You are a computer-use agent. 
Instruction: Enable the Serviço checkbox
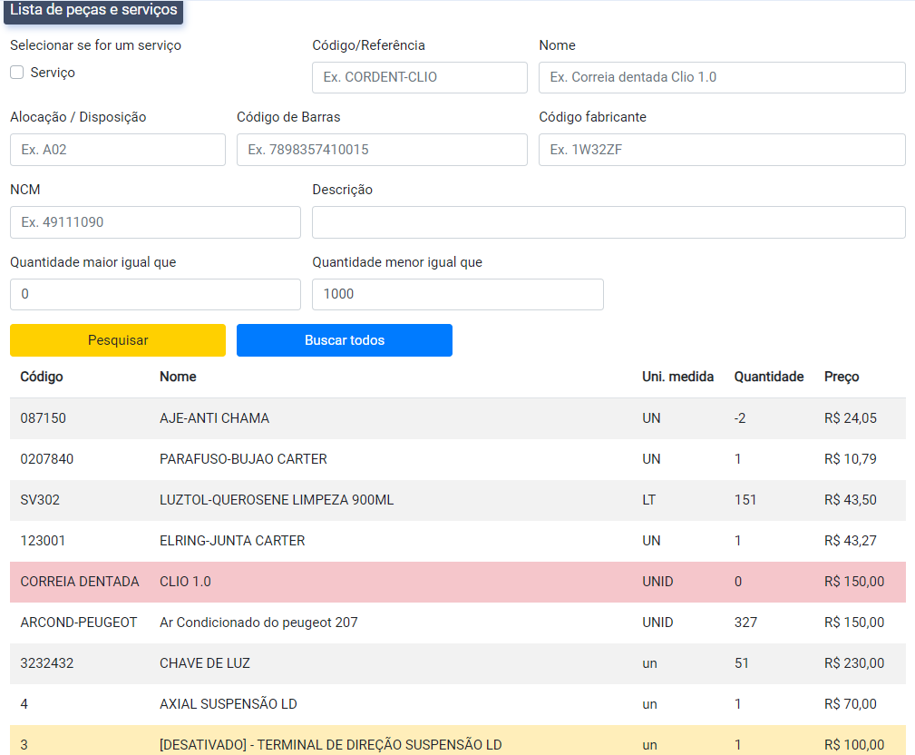[x=17, y=73]
